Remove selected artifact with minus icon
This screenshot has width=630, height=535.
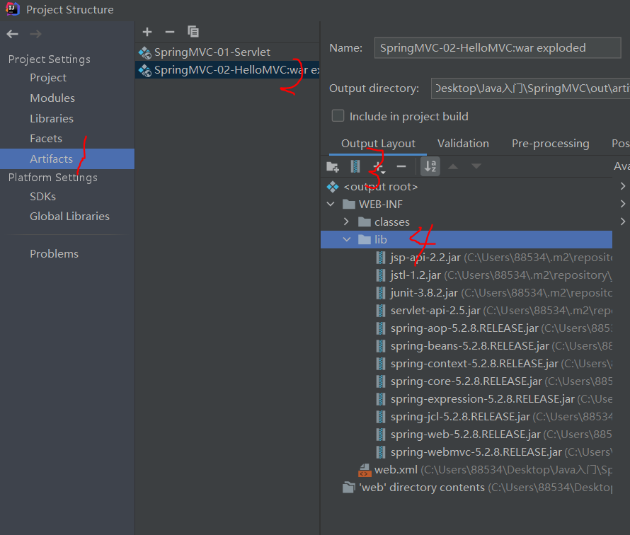pos(170,32)
